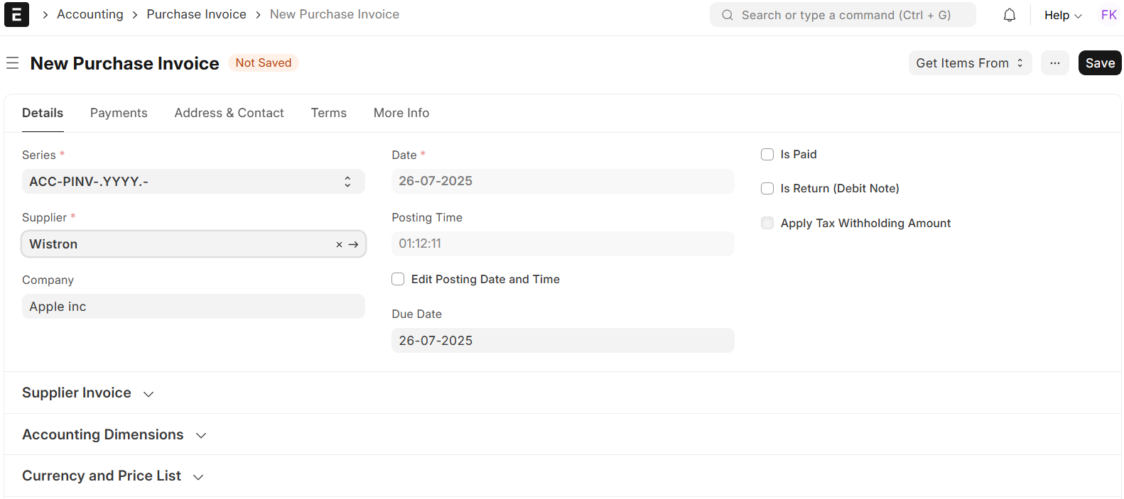
Task: Click the ERPNext home logo icon
Action: pos(16,15)
